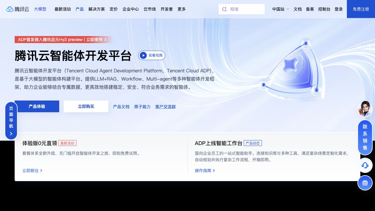The height and width of the screenshot is (211, 375).
Task: Click the ADP上线智能工作台 card title
Action: click(x=219, y=143)
